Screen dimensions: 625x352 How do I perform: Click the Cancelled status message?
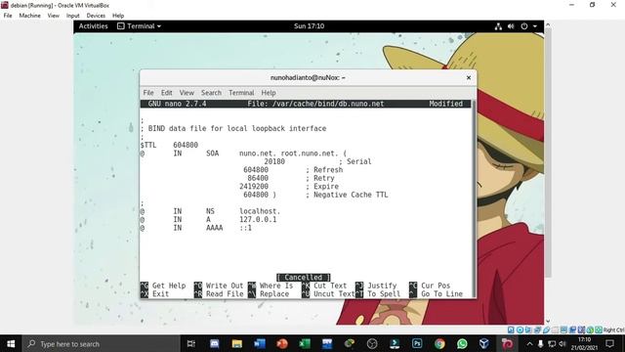[304, 278]
